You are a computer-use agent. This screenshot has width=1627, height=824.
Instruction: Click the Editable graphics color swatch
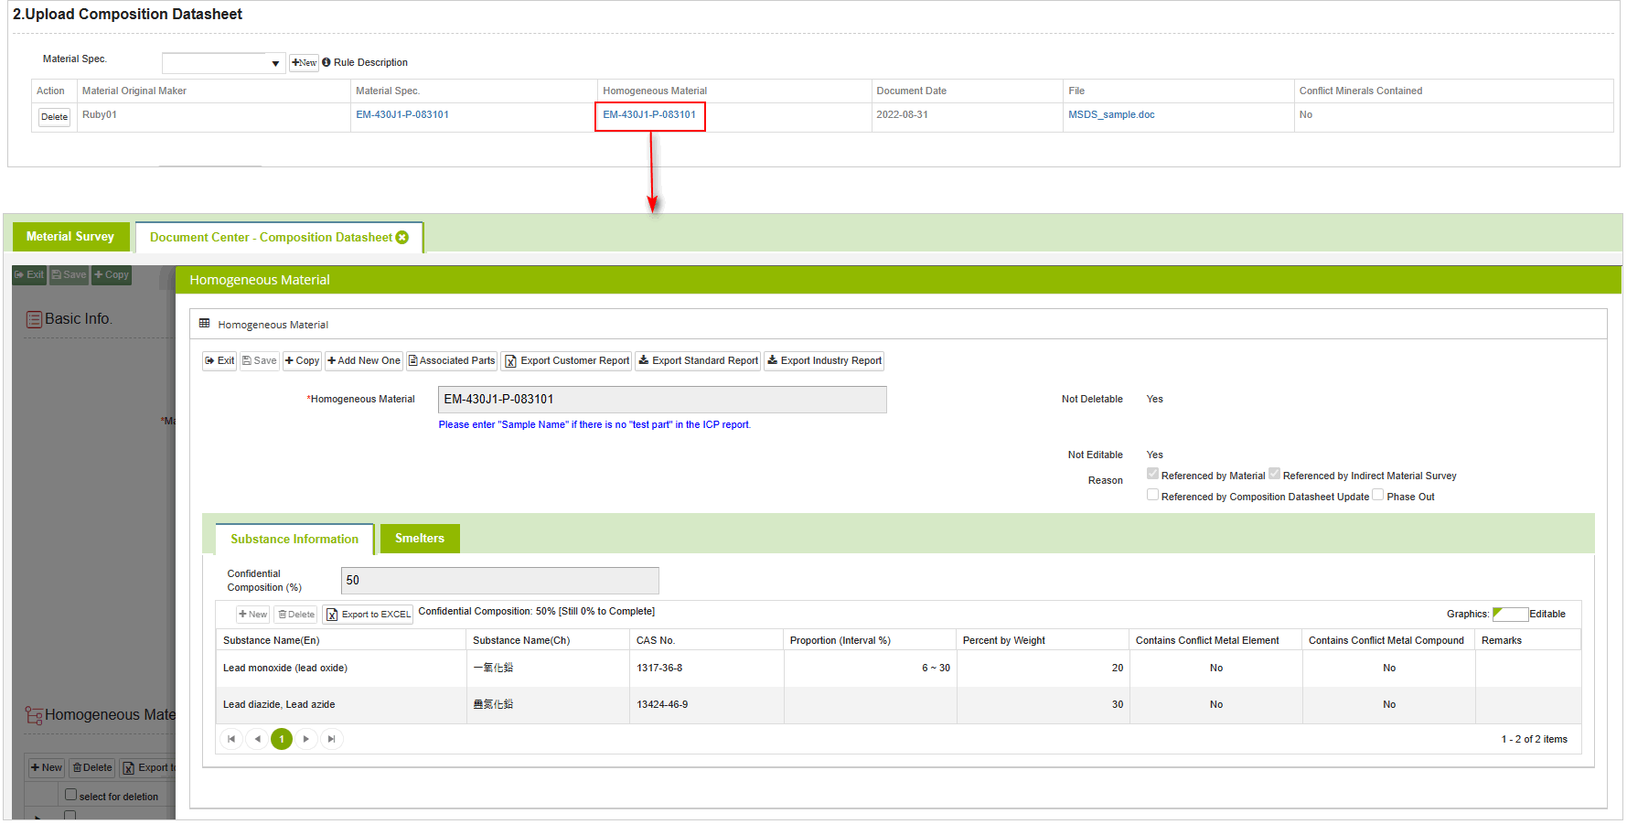coord(1509,615)
